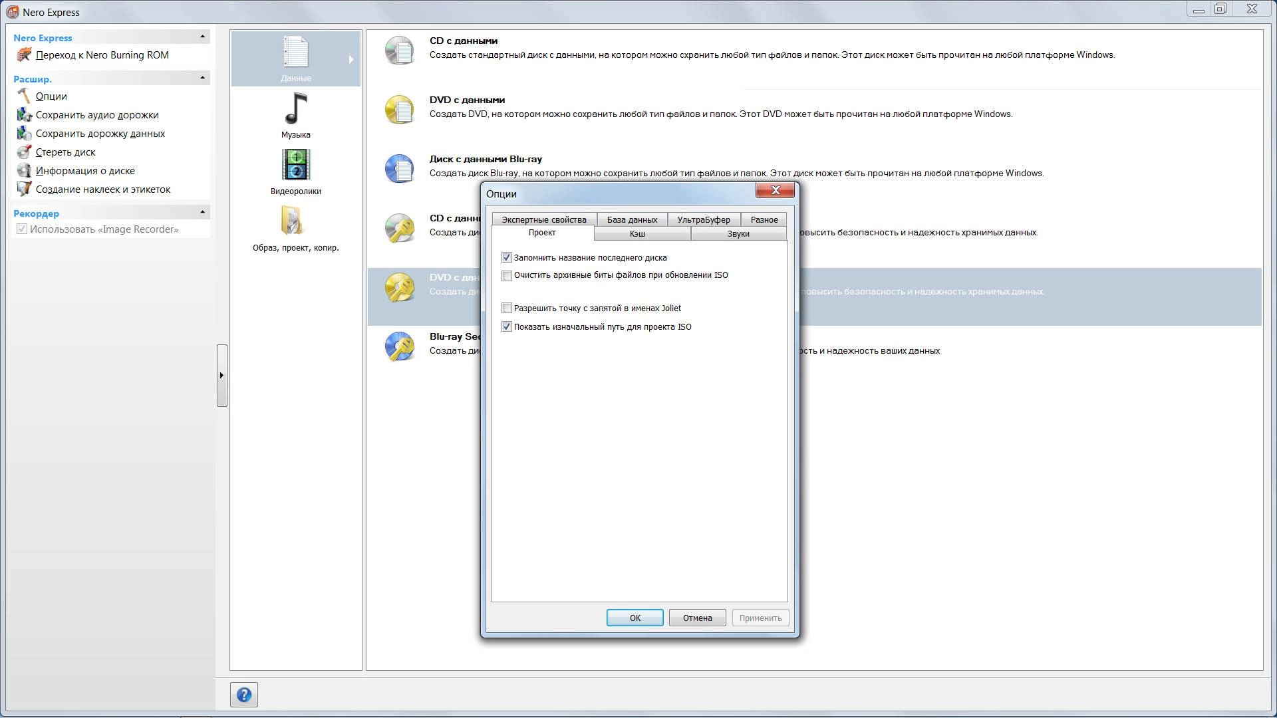The image size is (1277, 718).
Task: Select the Музыка note icon
Action: tap(296, 108)
